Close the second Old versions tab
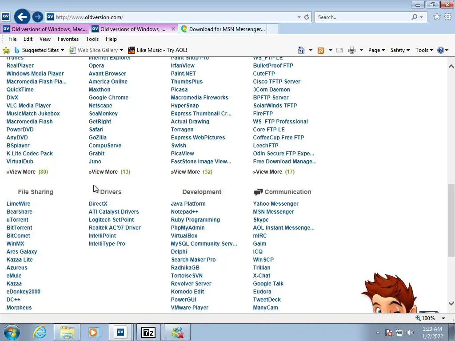Image resolution: width=455 pixels, height=341 pixels. point(173,29)
